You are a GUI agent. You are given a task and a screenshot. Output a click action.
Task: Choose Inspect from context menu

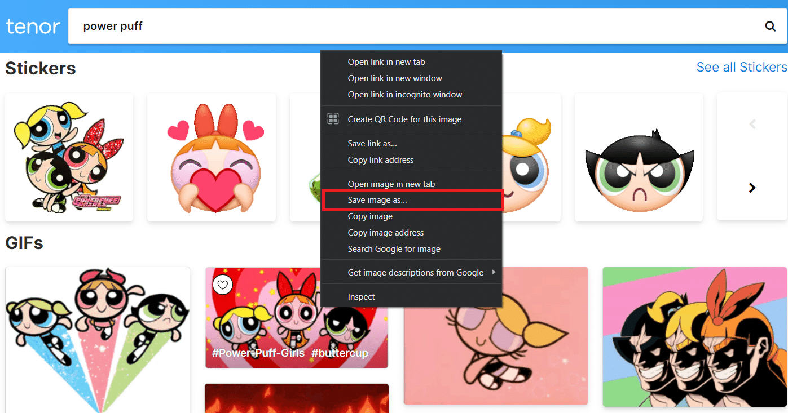(411, 297)
